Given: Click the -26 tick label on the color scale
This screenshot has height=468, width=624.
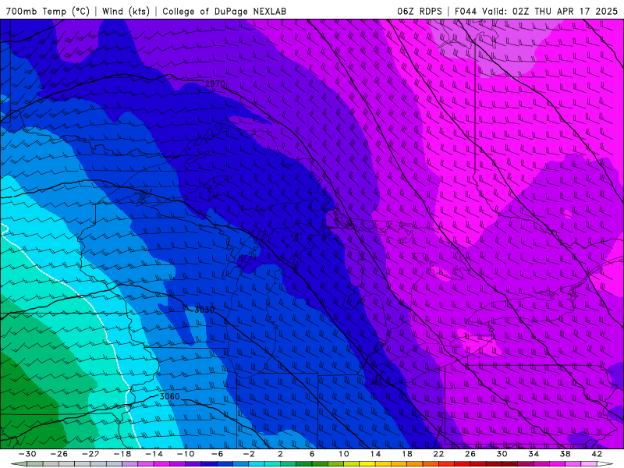Looking at the screenshot, I should click(59, 454).
